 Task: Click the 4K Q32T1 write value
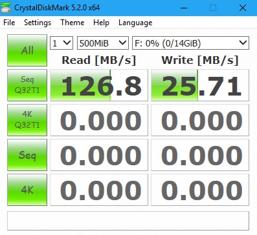click(200, 120)
